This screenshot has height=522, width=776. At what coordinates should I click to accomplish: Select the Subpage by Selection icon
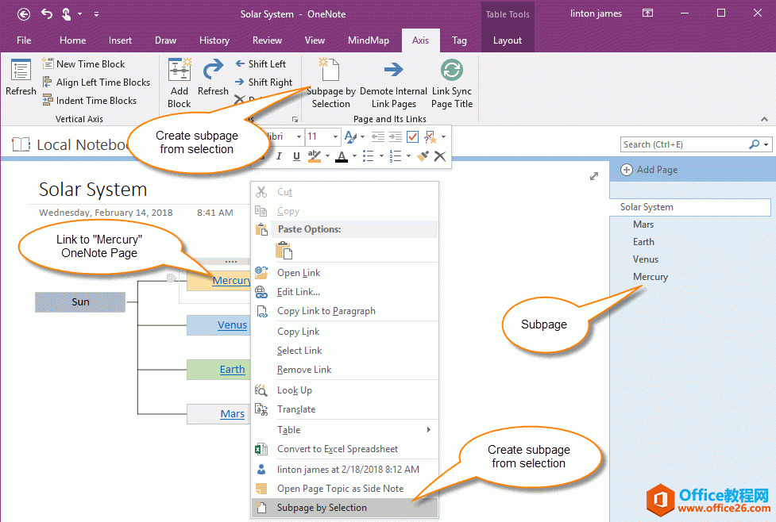tap(328, 68)
